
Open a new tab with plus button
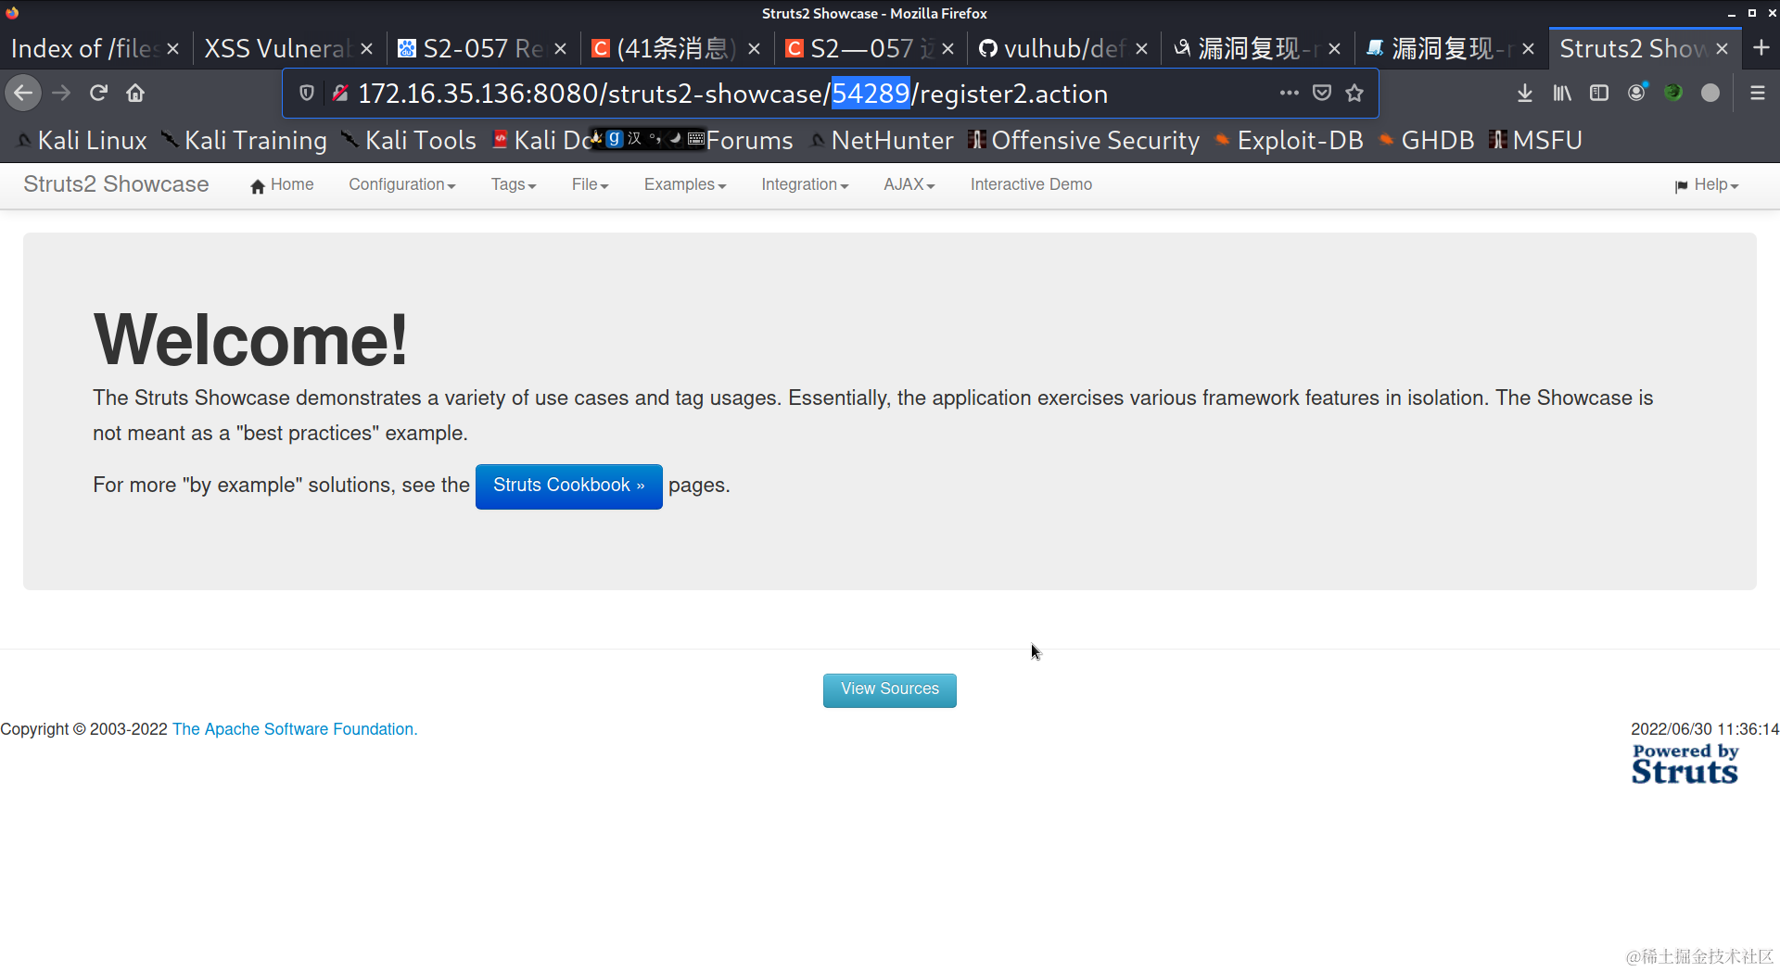(x=1761, y=48)
